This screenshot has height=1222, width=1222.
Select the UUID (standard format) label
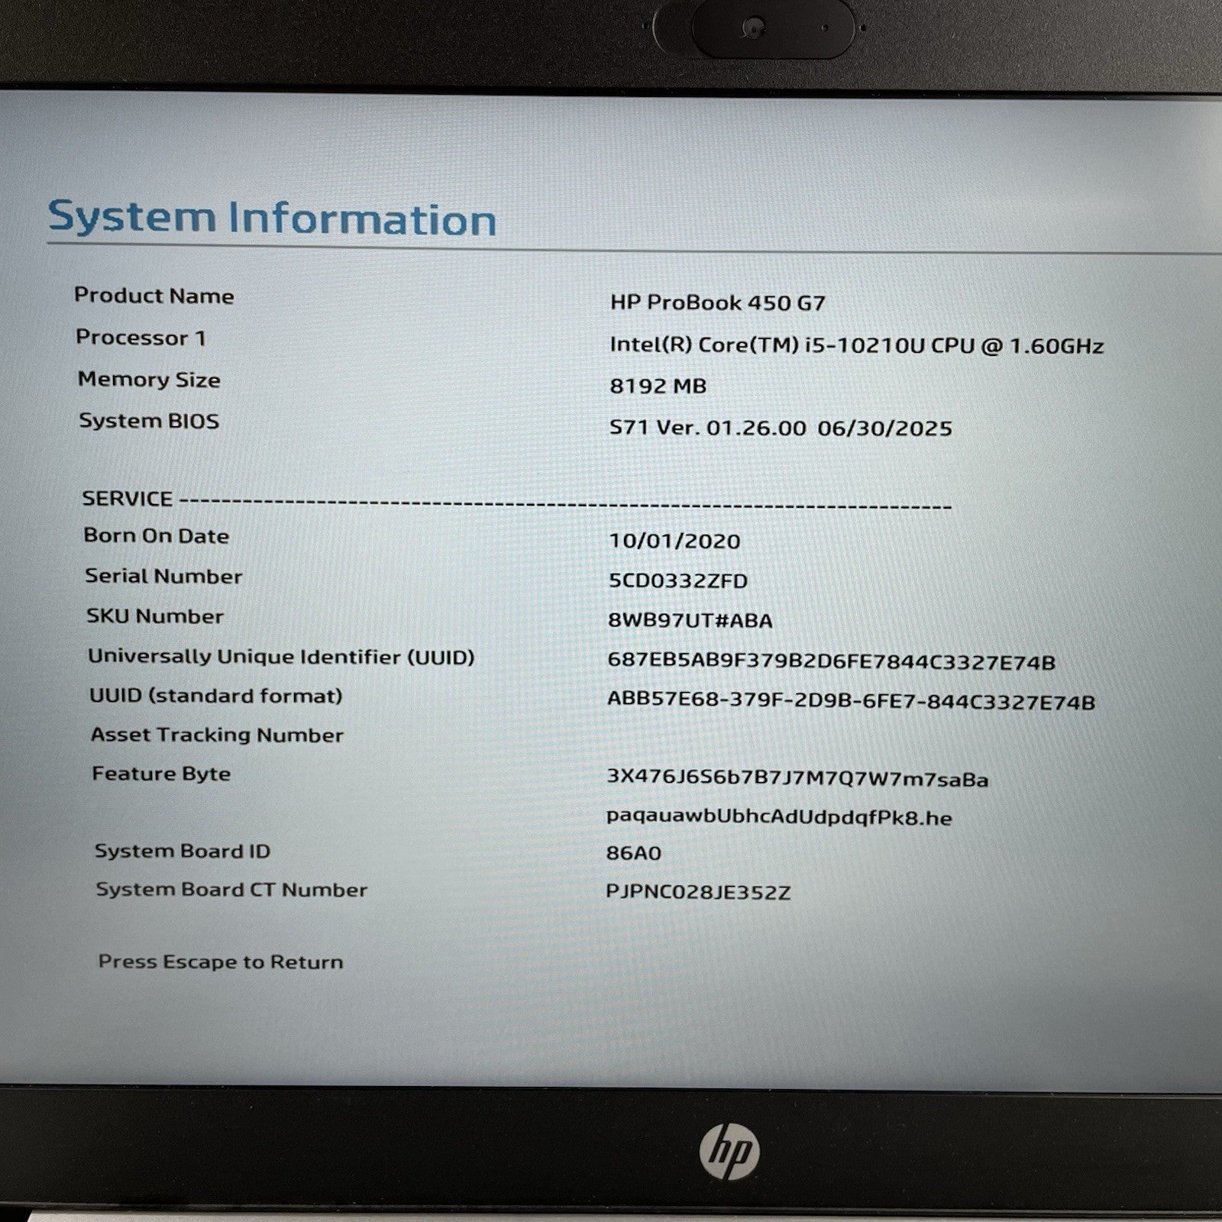tap(215, 696)
